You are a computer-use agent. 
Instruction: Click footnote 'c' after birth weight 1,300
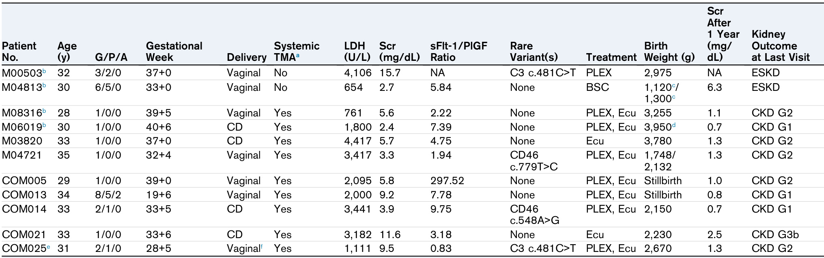(674, 97)
